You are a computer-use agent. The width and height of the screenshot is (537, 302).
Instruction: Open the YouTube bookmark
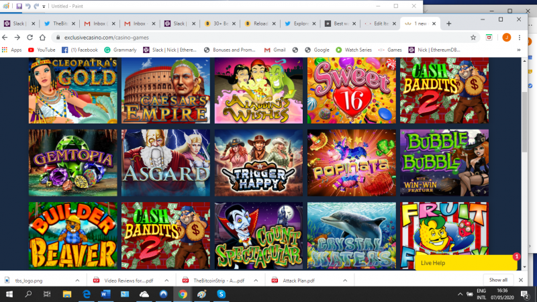pyautogui.click(x=42, y=50)
